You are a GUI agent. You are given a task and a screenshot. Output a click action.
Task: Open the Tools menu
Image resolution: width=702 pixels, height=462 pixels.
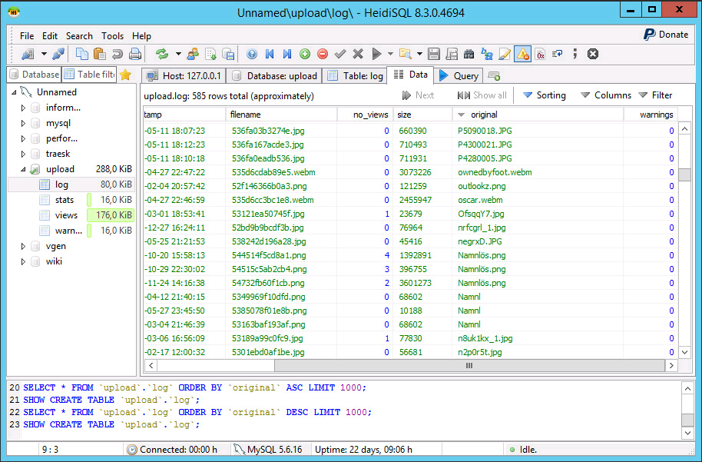click(x=112, y=36)
